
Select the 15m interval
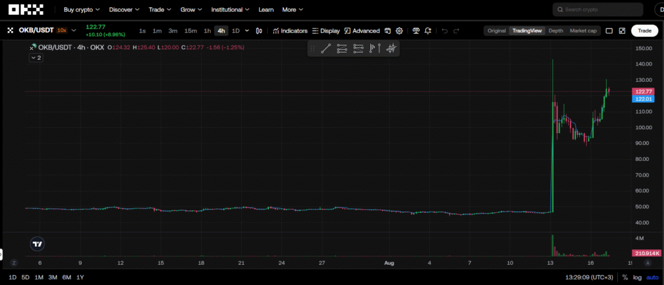click(191, 31)
